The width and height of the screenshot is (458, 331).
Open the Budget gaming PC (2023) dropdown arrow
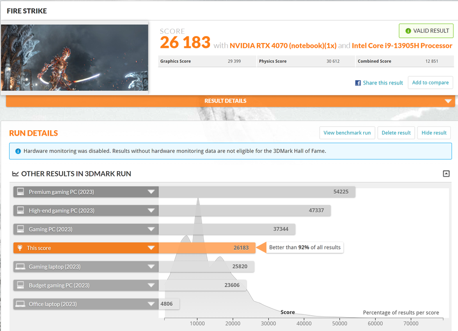pos(151,285)
